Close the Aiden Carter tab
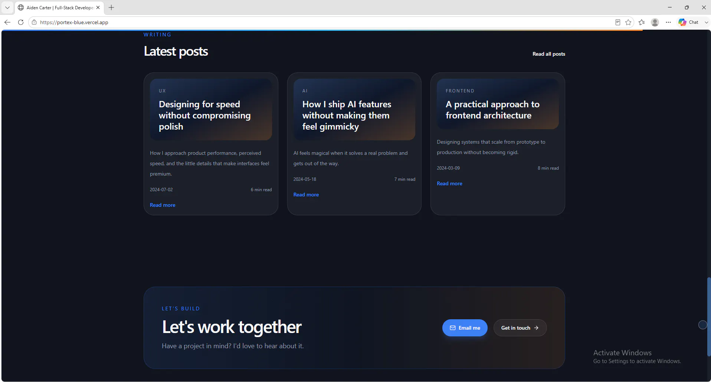Screen dimensions: 711x382 98,7
